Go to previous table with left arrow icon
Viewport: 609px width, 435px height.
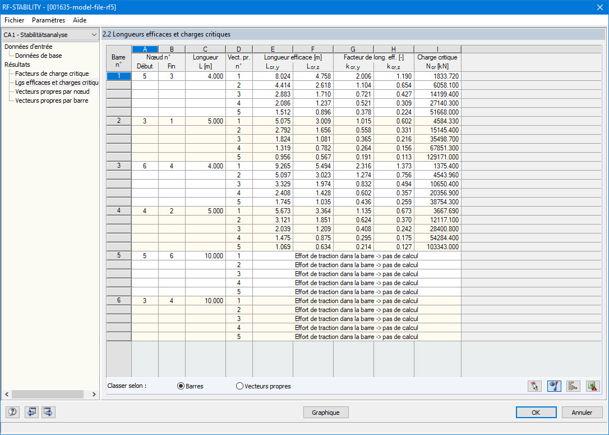point(31,411)
